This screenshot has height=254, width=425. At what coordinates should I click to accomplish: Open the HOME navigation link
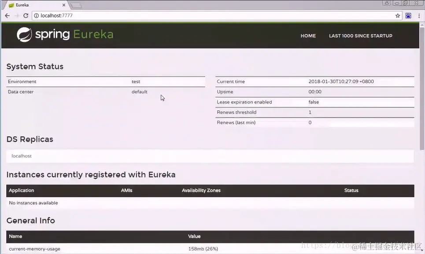coord(308,36)
